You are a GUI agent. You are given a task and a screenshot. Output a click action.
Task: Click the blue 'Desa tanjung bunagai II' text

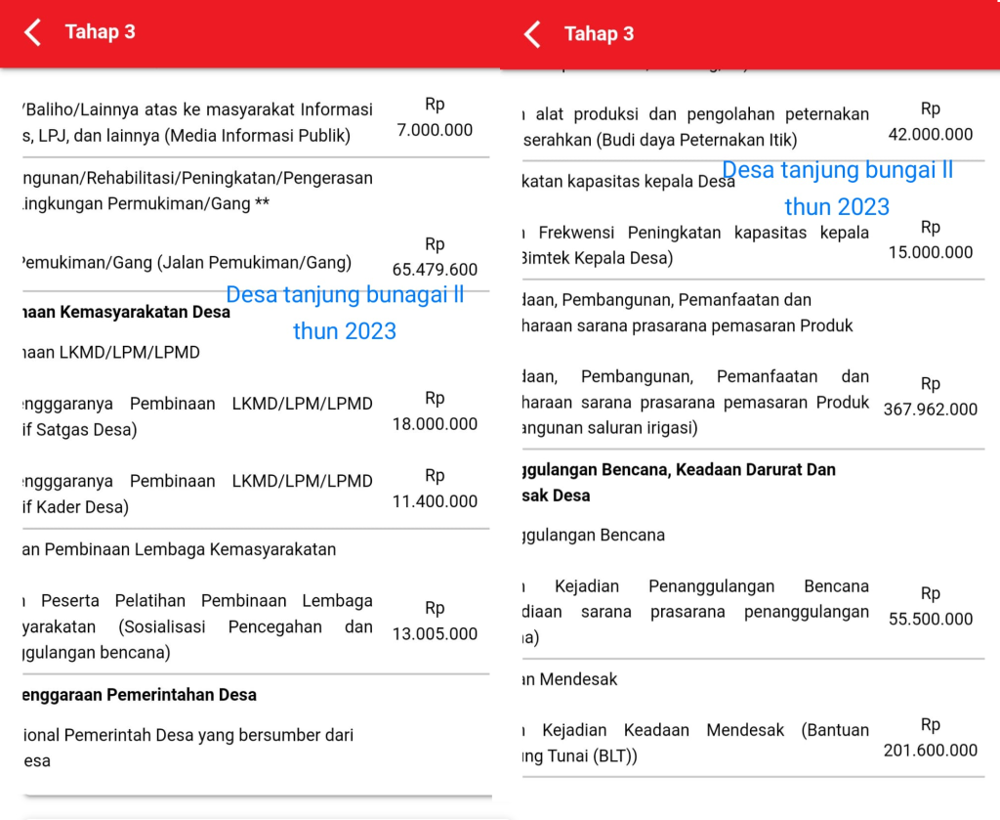click(x=345, y=295)
